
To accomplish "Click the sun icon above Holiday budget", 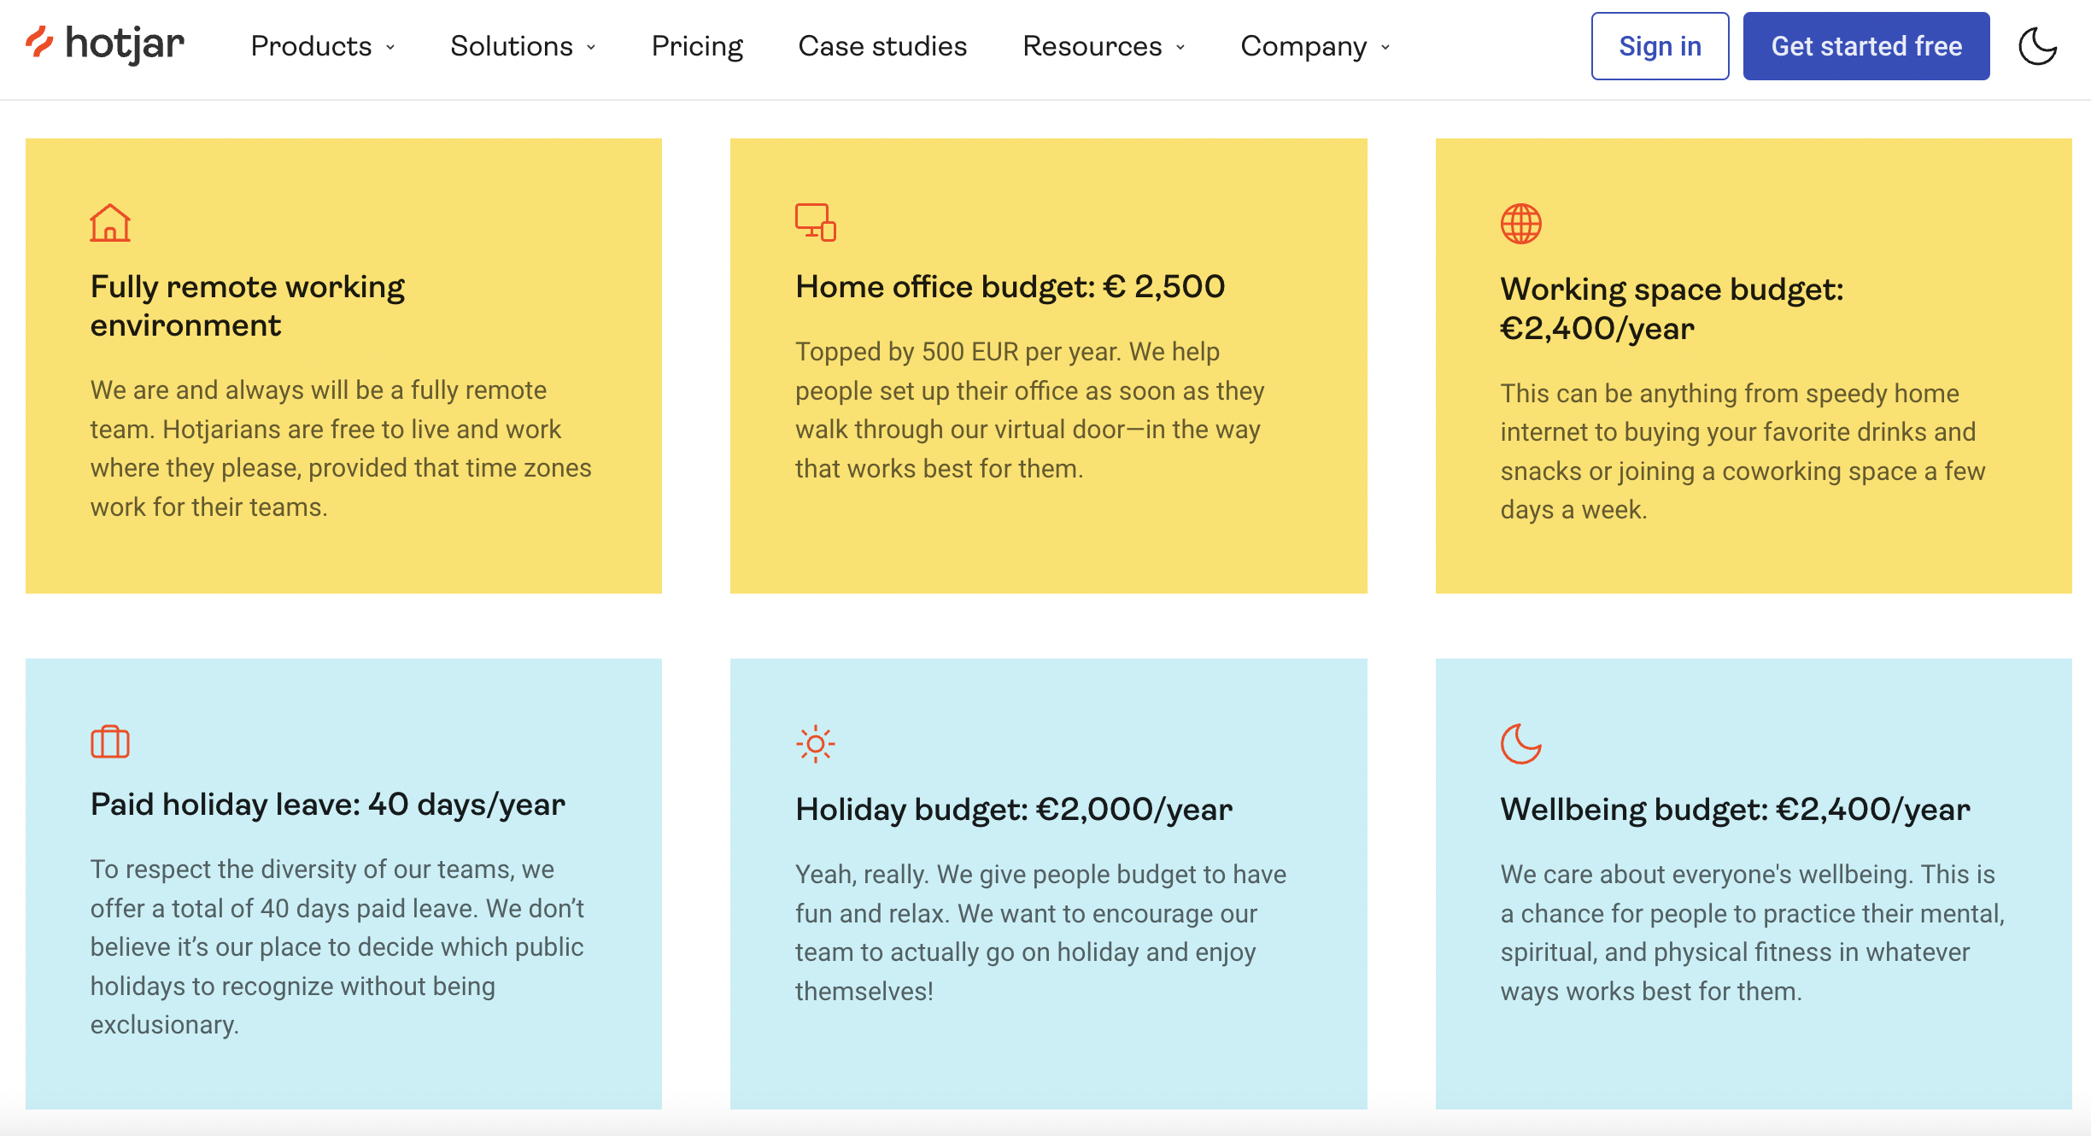I will tap(815, 744).
